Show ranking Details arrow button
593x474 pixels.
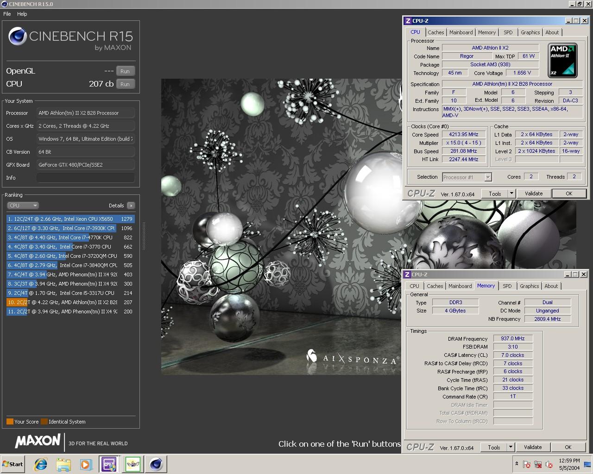[x=131, y=206]
